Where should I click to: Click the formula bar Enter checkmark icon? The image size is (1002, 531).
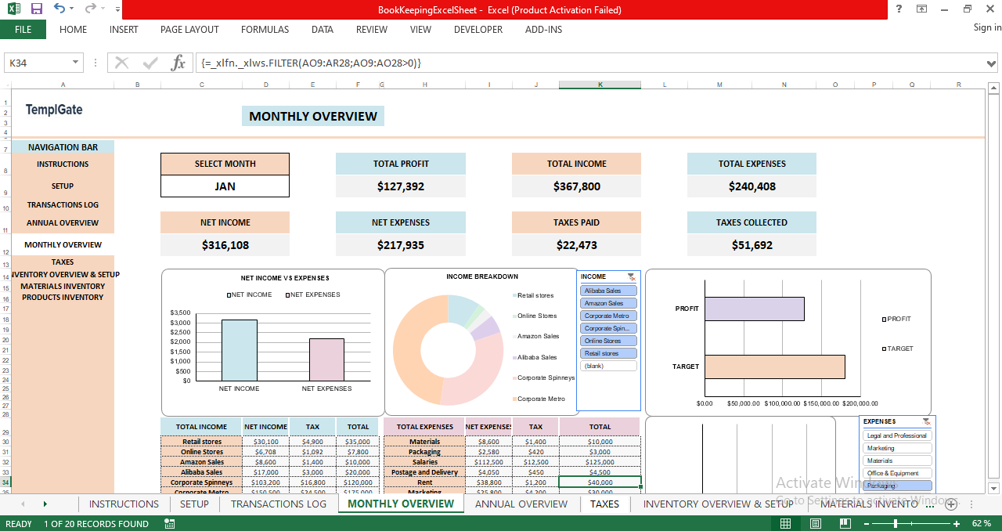150,63
